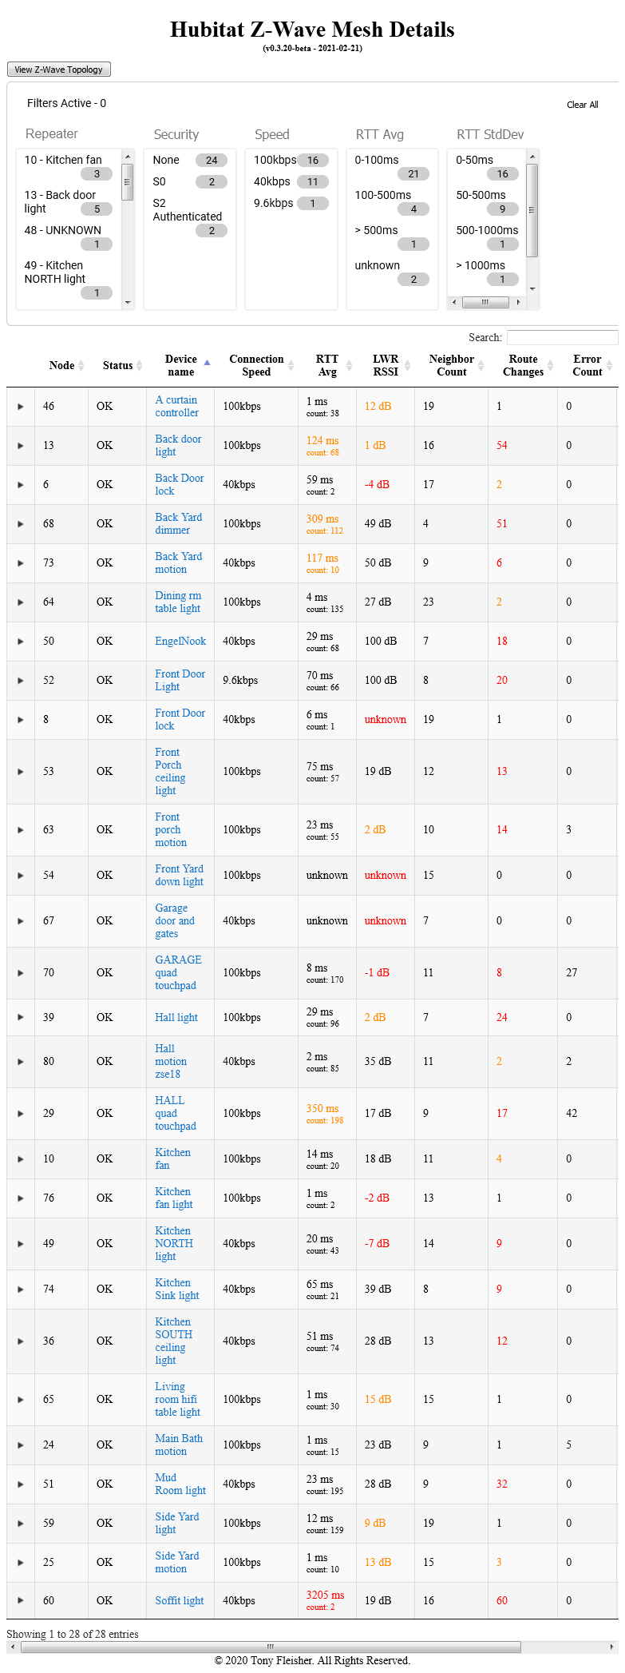Expand the Soffit light row
Image resolution: width=625 pixels, height=1673 pixels.
click(x=21, y=1601)
